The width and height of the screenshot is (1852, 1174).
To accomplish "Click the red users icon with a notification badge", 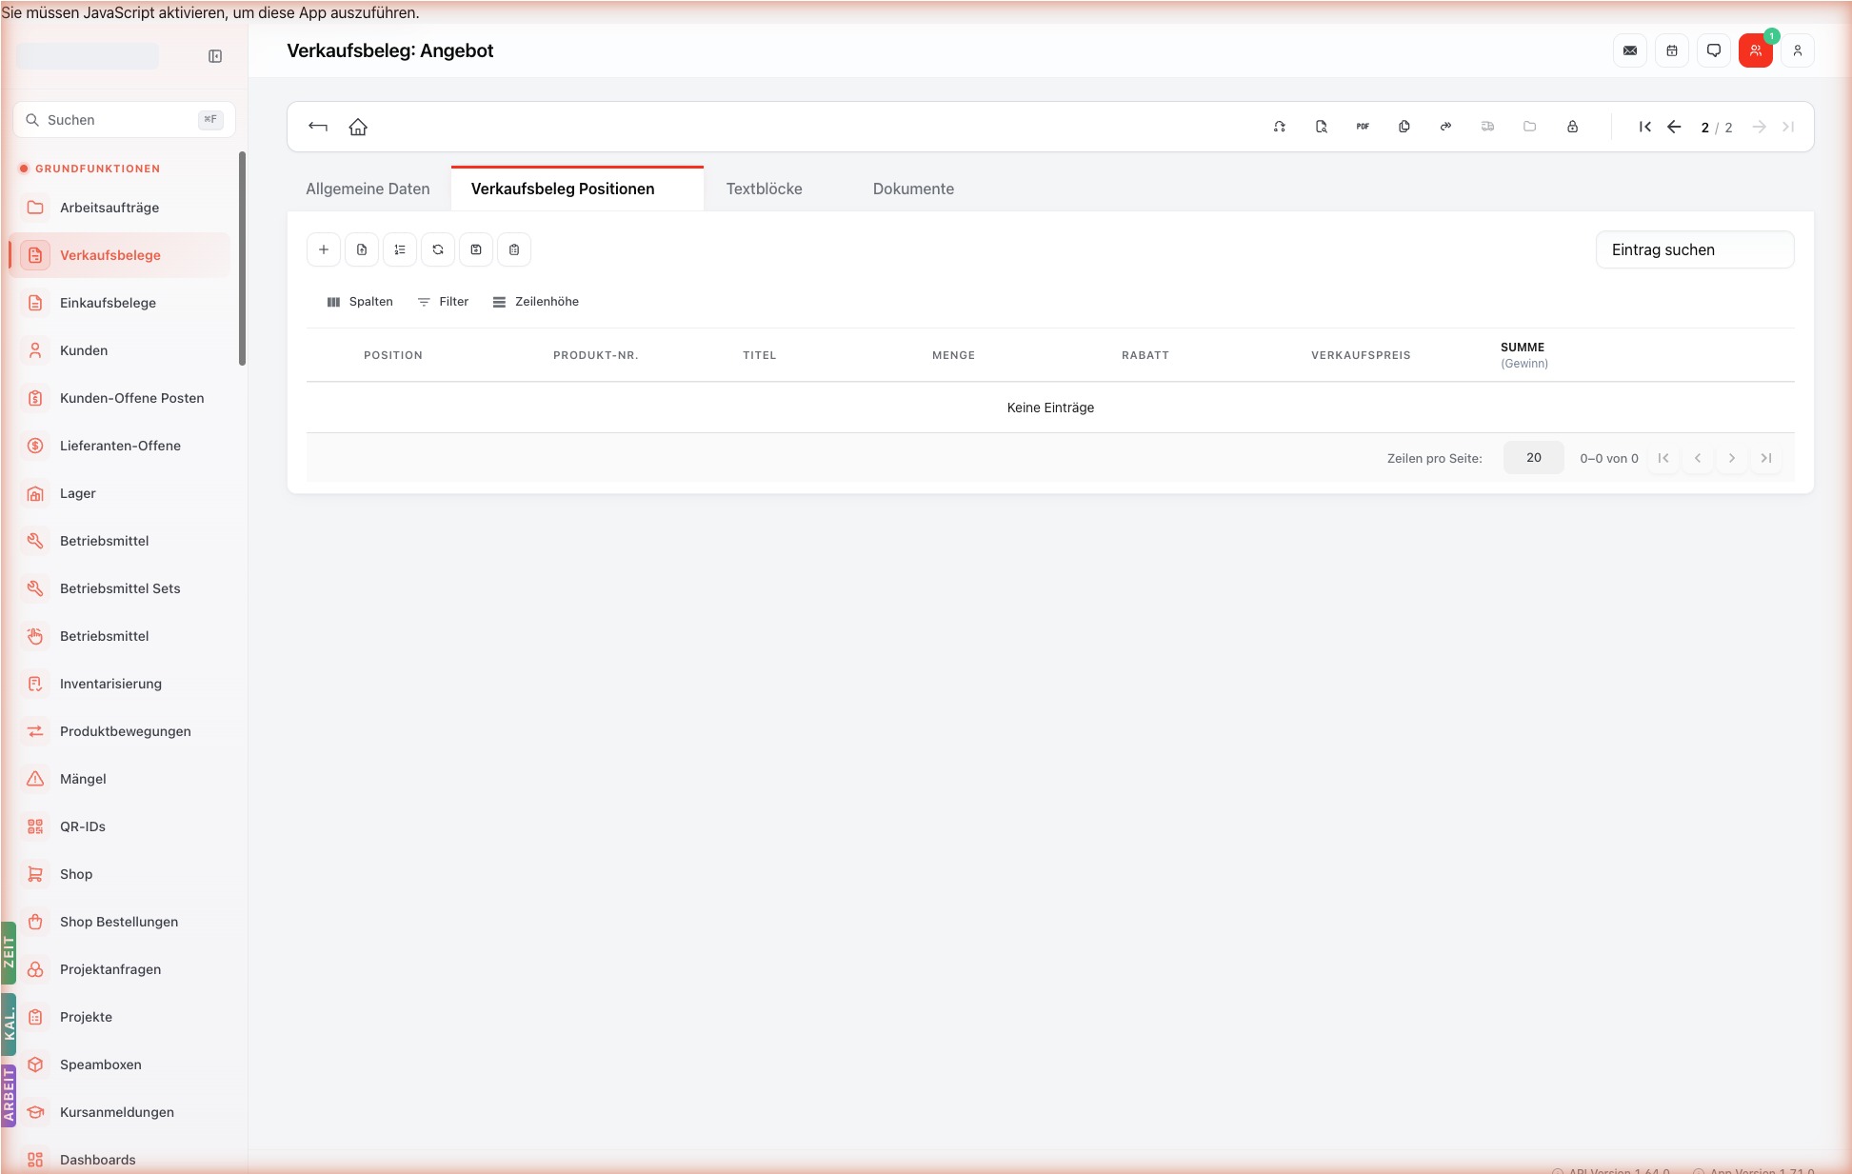I will [1756, 50].
